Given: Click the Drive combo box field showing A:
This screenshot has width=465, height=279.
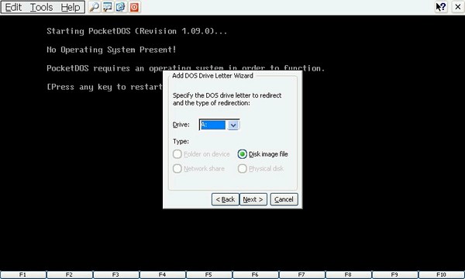Looking at the screenshot, I should pos(219,125).
